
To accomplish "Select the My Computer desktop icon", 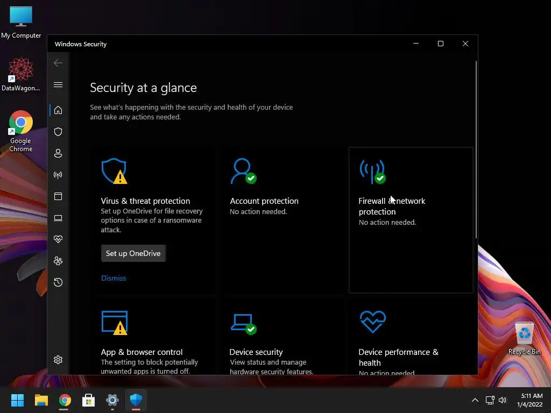I will point(21,22).
